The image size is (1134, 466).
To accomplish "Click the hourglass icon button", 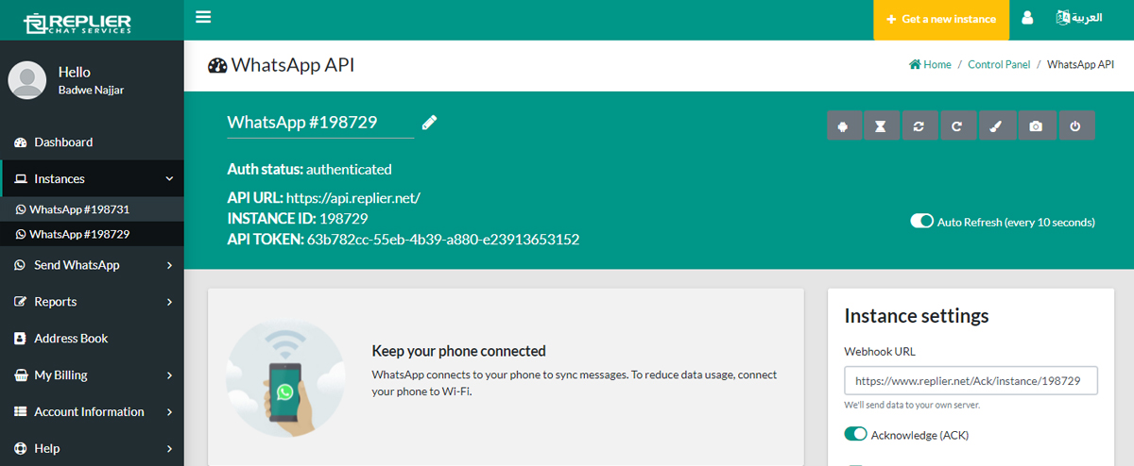I will point(881,125).
